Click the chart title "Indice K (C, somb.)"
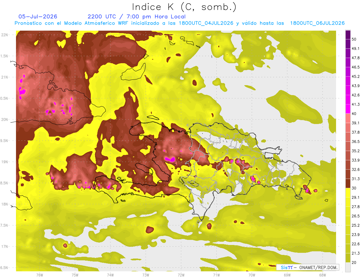 click(184, 7)
